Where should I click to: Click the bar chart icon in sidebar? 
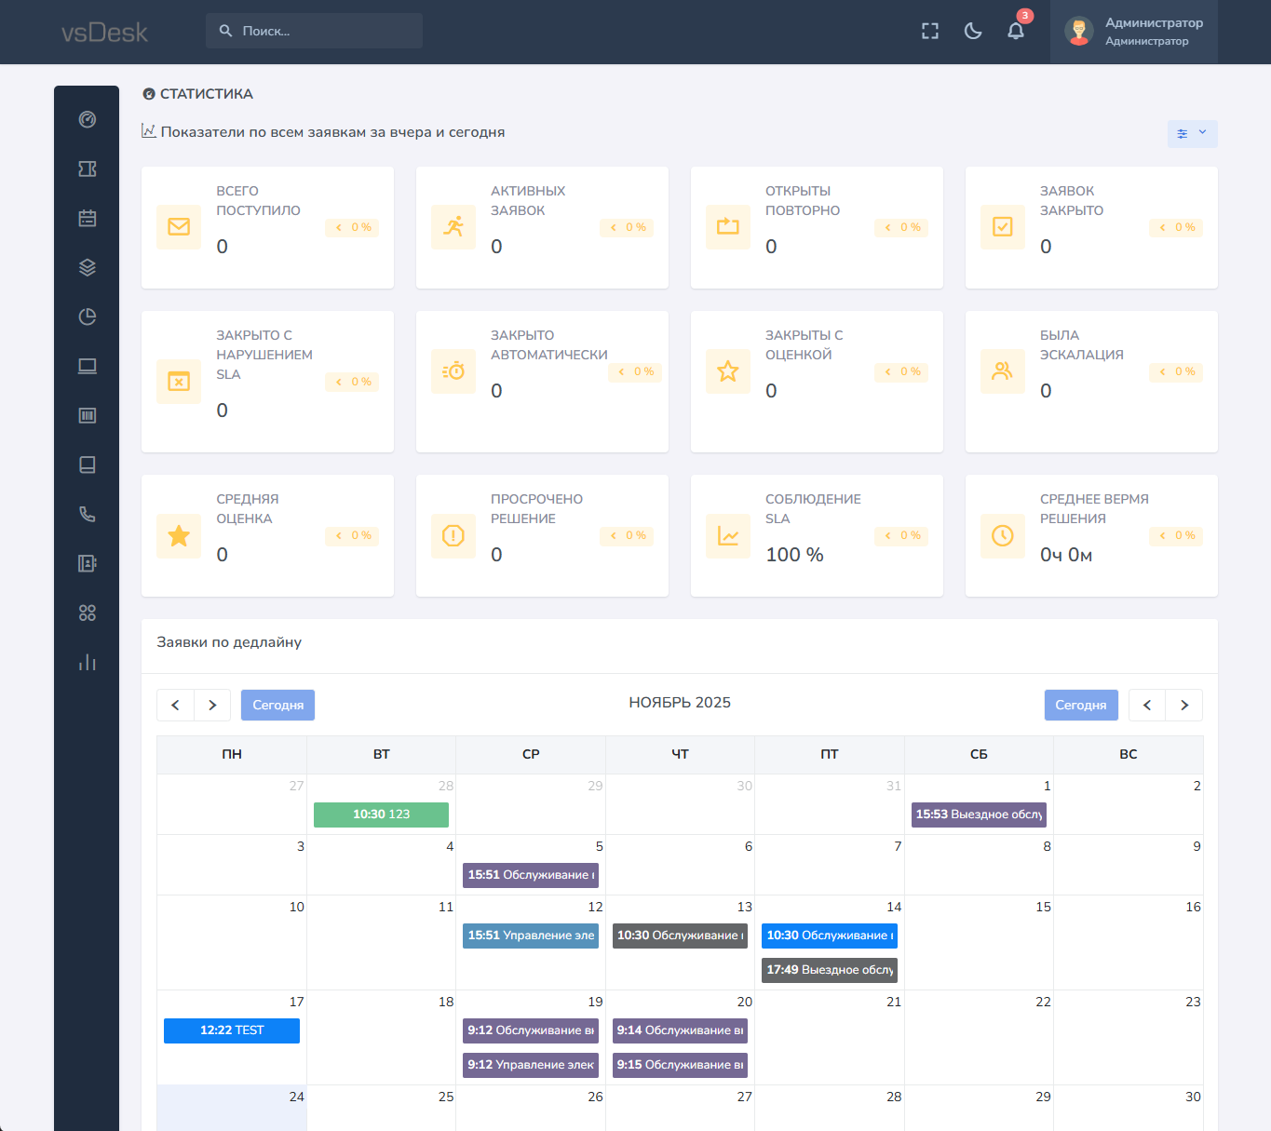tap(88, 662)
